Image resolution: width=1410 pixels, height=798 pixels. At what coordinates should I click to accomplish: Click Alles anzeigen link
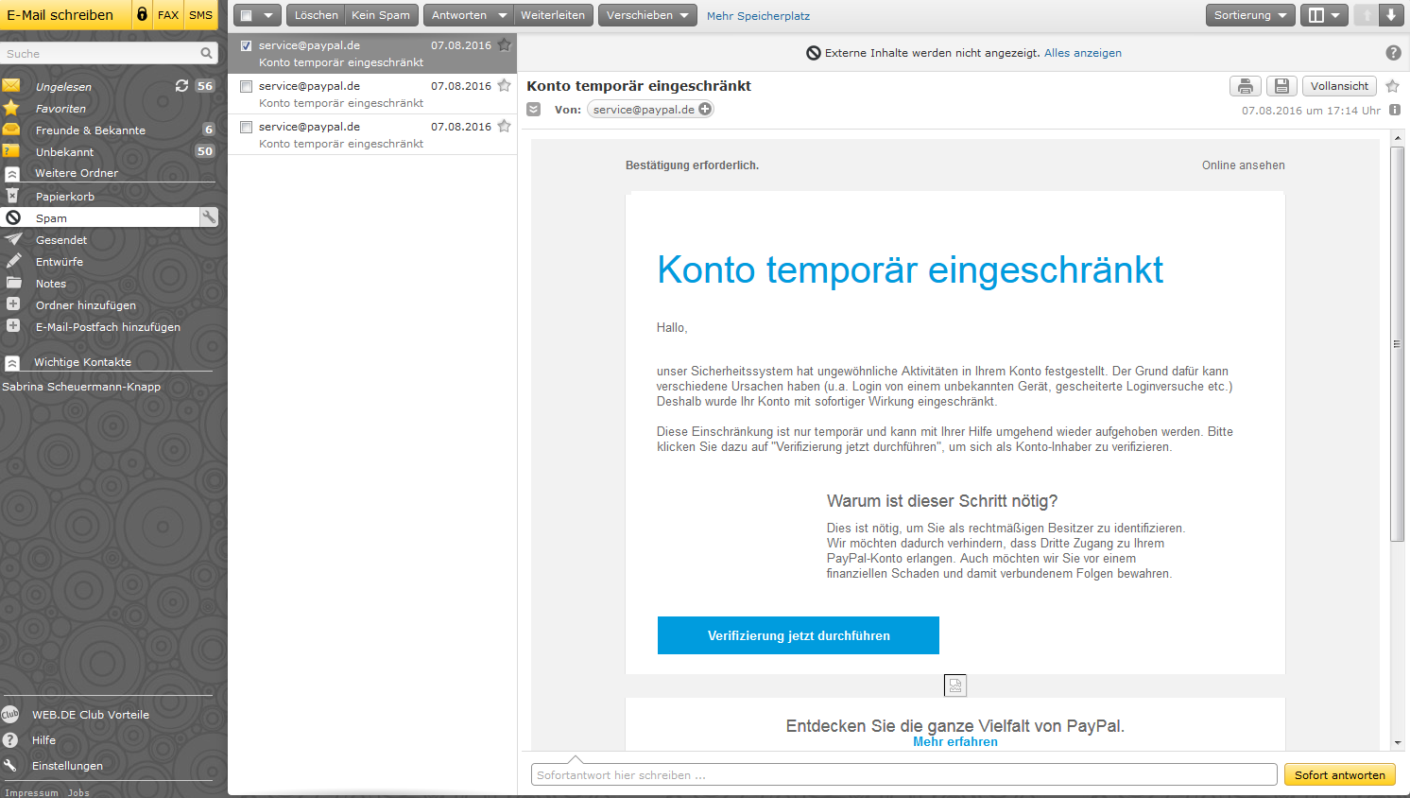point(1083,53)
